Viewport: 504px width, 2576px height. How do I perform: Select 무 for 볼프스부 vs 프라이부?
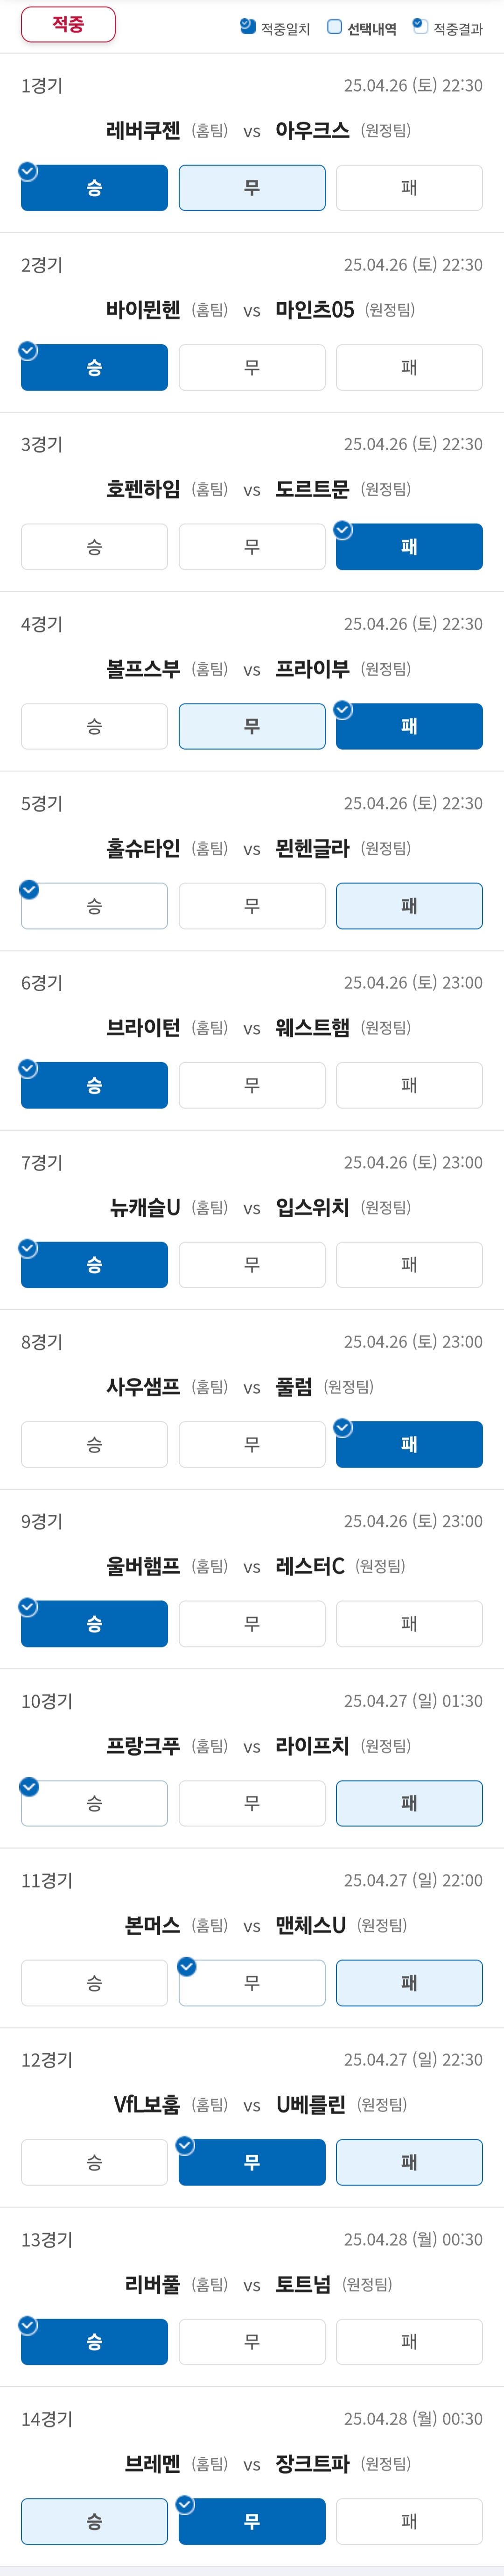252,726
